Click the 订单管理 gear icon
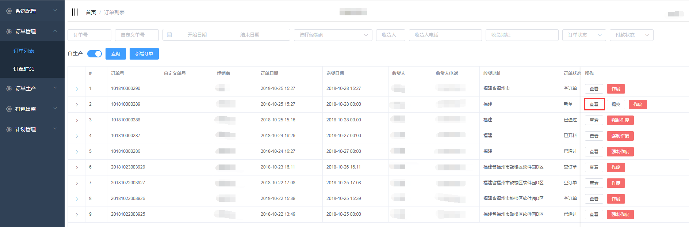 tap(9, 31)
